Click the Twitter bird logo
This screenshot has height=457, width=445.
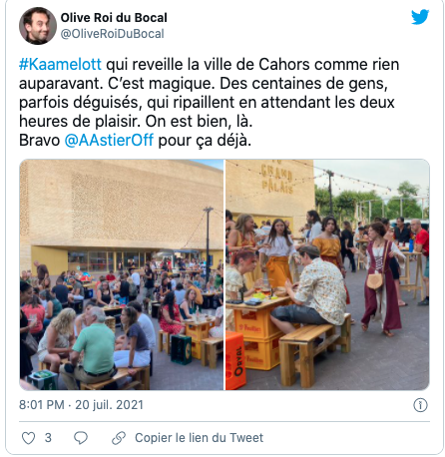click(x=420, y=17)
